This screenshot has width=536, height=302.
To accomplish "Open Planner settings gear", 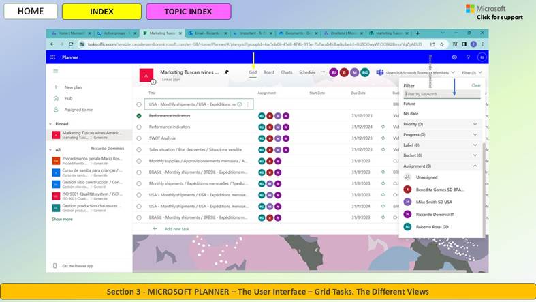I will (454, 57).
